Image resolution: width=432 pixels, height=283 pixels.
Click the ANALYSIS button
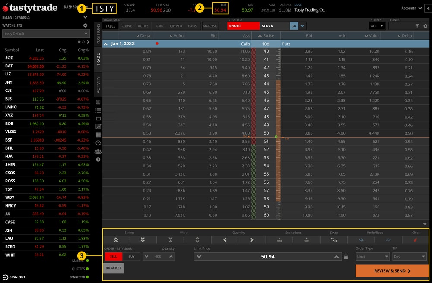point(210,26)
